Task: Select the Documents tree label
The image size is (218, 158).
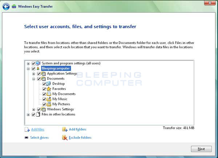Action: coord(56,79)
